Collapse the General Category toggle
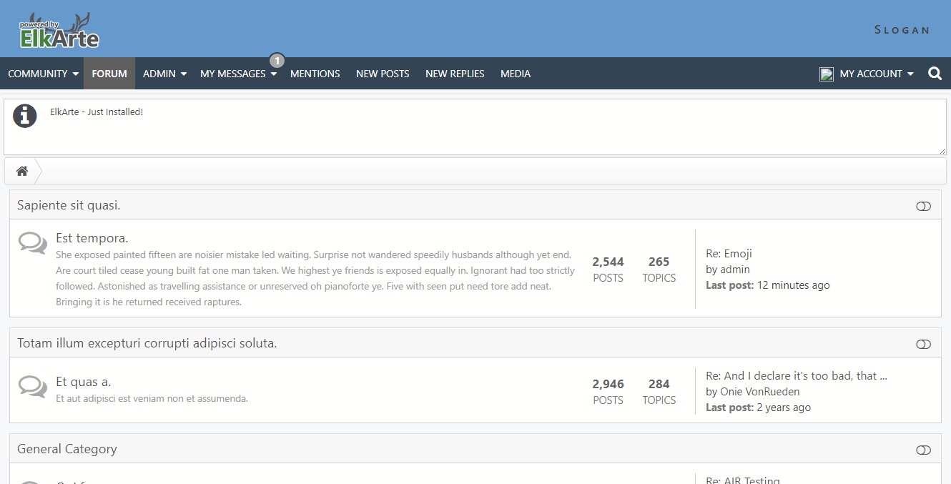The width and height of the screenshot is (951, 484). click(923, 450)
